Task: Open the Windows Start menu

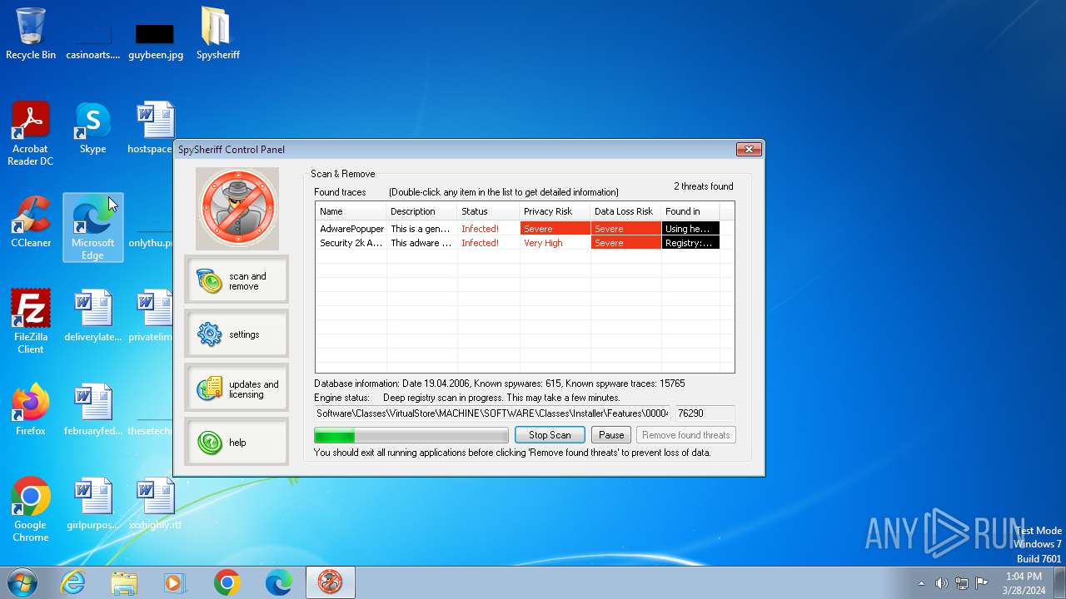Action: click(x=22, y=582)
